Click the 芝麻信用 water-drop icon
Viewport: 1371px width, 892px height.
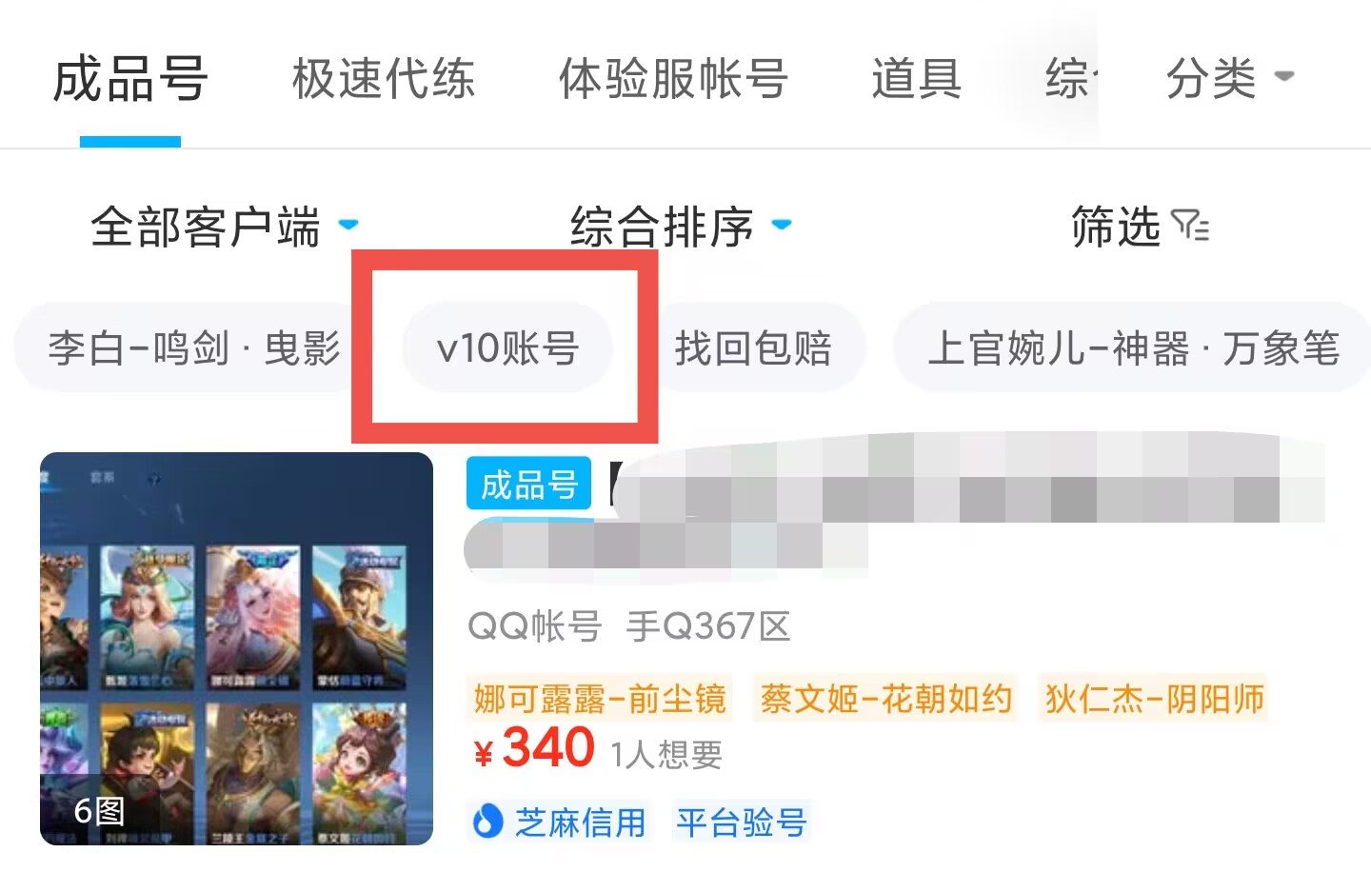click(487, 821)
